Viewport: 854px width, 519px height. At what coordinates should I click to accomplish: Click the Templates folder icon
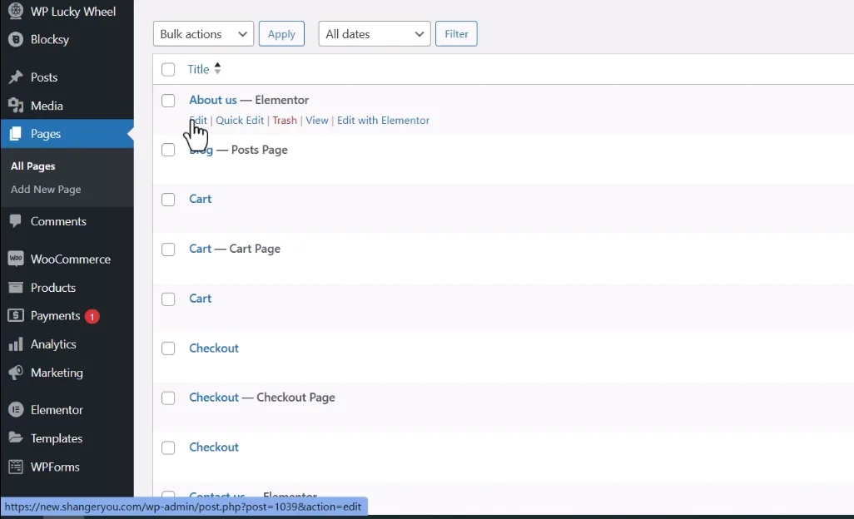click(16, 438)
